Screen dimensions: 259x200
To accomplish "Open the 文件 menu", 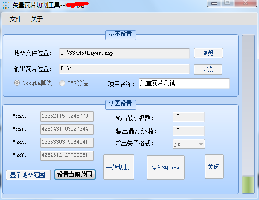I will 16,19.
